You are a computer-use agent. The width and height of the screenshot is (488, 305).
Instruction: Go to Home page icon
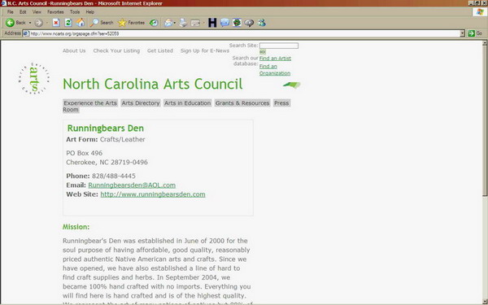pyautogui.click(x=81, y=23)
